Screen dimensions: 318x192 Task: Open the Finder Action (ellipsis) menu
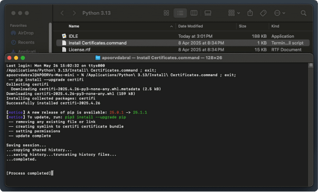point(280,13)
